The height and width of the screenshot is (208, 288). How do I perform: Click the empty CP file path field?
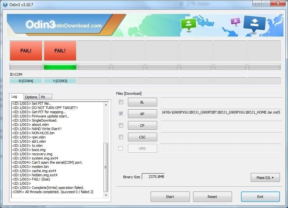tap(221, 125)
